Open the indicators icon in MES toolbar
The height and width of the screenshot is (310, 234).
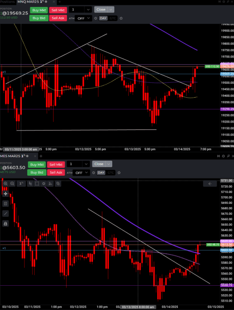coord(51,184)
